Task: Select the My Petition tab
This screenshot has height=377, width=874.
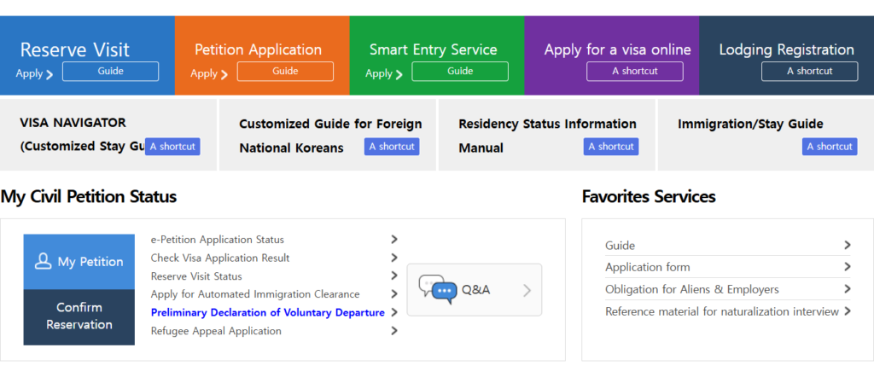Action: point(79,261)
